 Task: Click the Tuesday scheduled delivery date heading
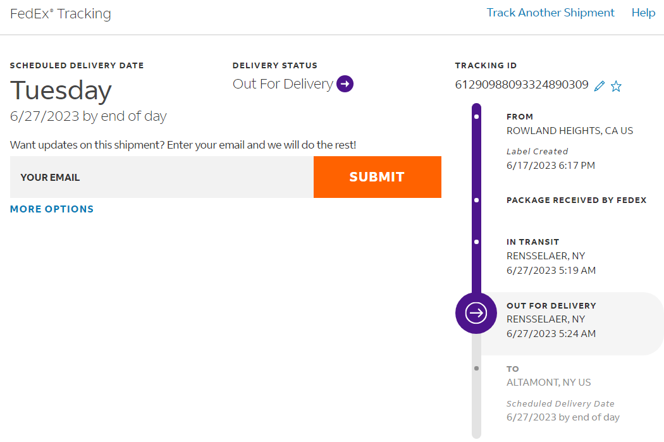(61, 90)
